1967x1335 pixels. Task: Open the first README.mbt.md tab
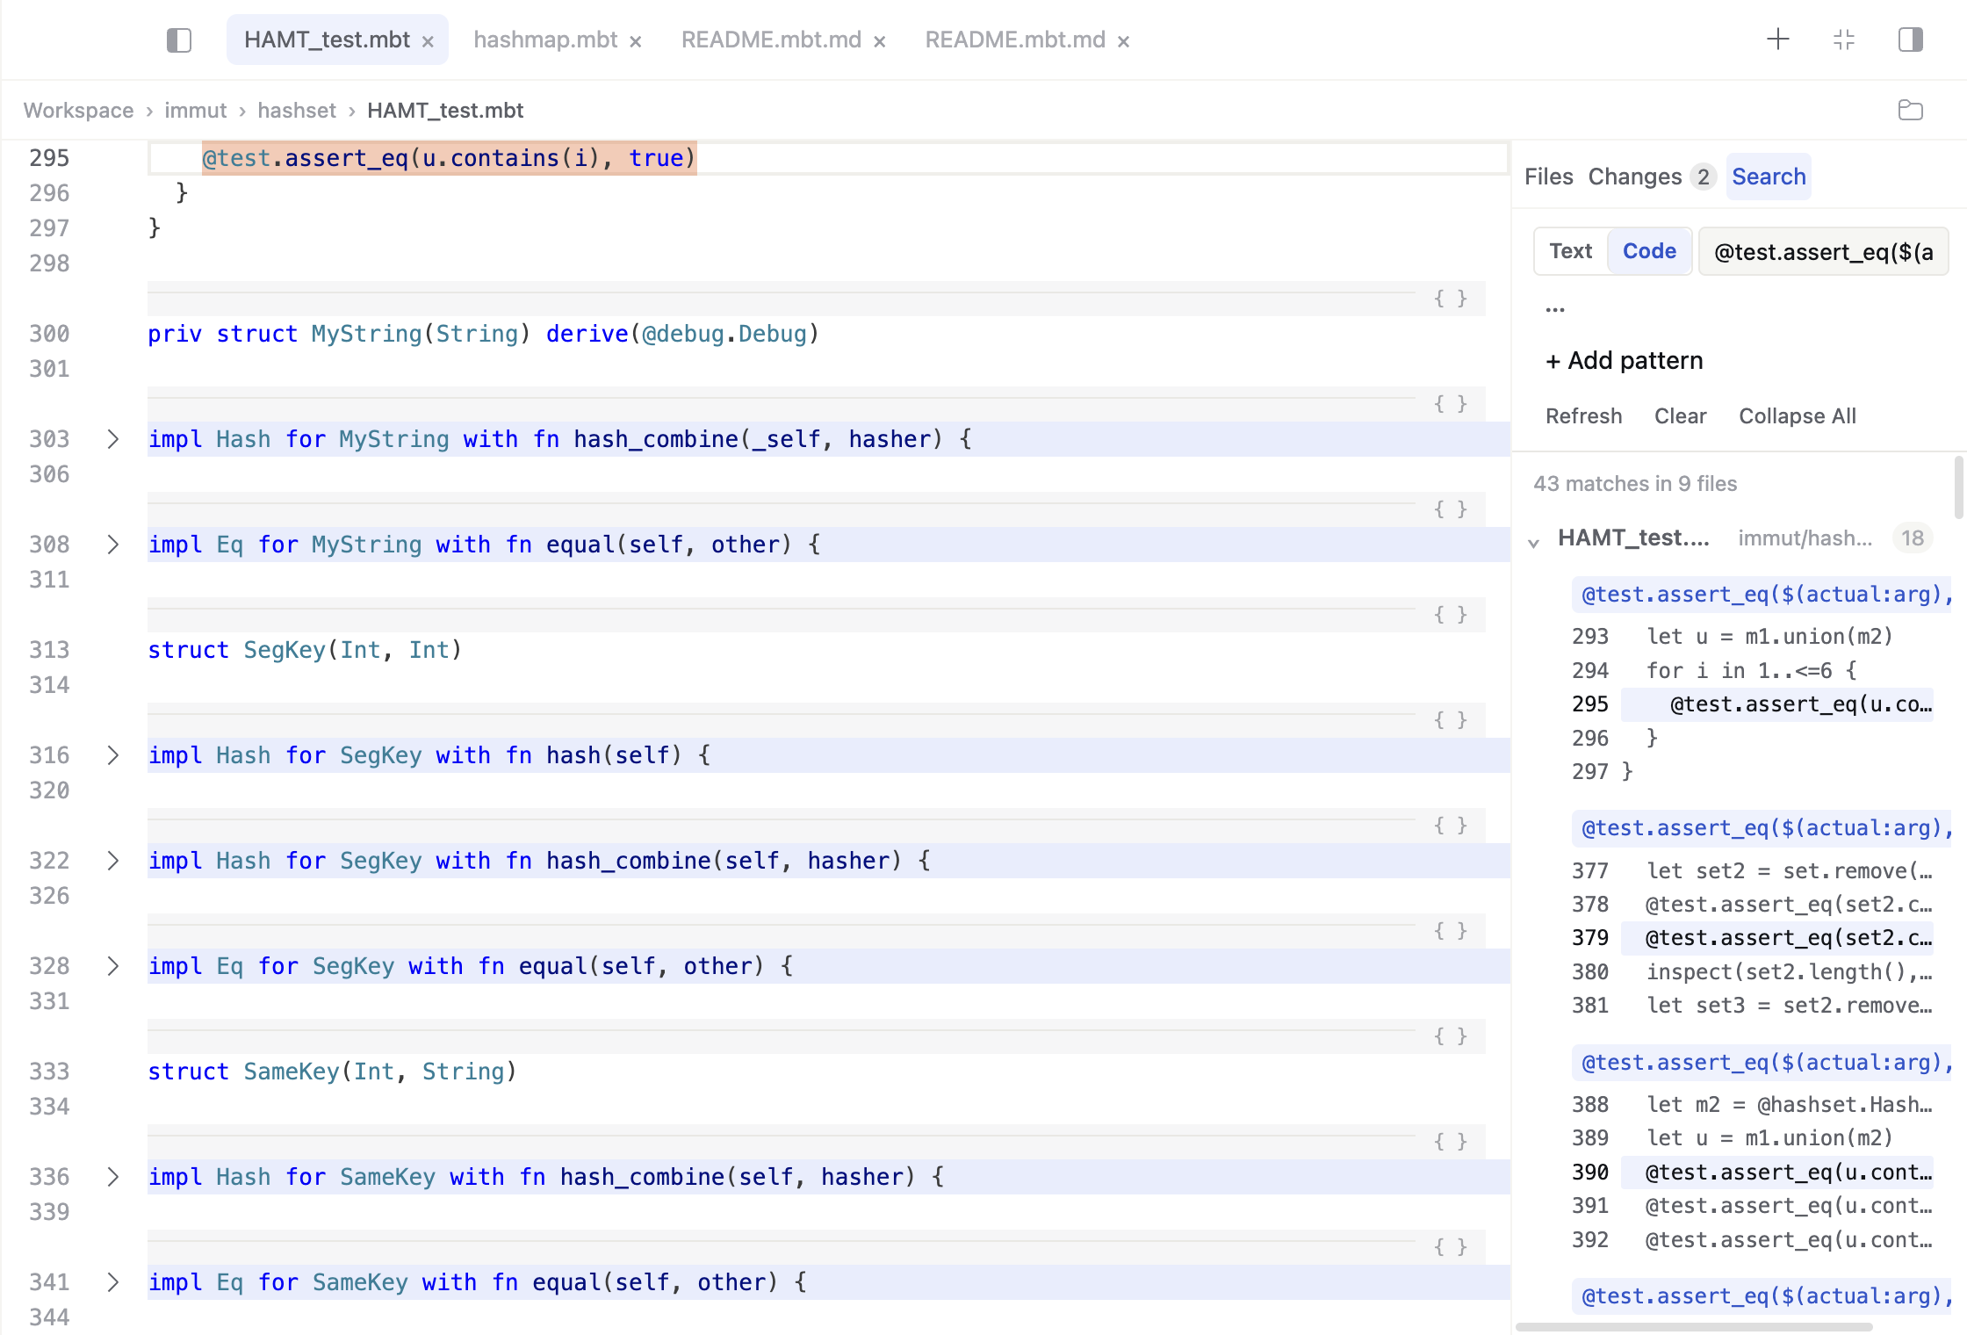[x=771, y=40]
